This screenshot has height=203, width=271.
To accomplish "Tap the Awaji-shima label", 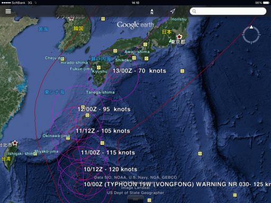I will [x=137, y=52].
